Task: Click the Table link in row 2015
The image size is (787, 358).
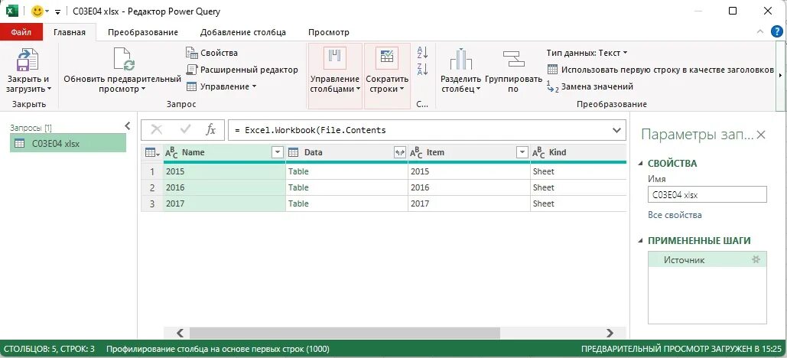Action: (x=298, y=171)
